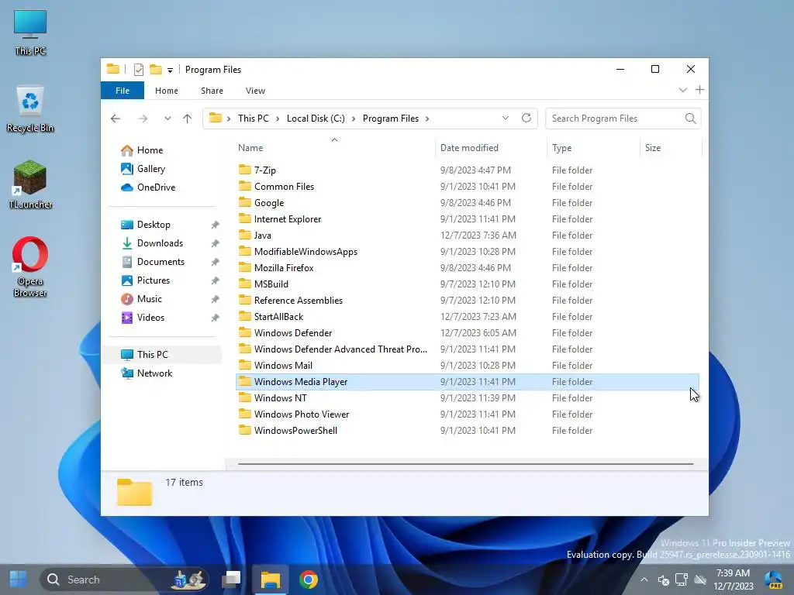Select the StartAllBack folder icon

244,316
